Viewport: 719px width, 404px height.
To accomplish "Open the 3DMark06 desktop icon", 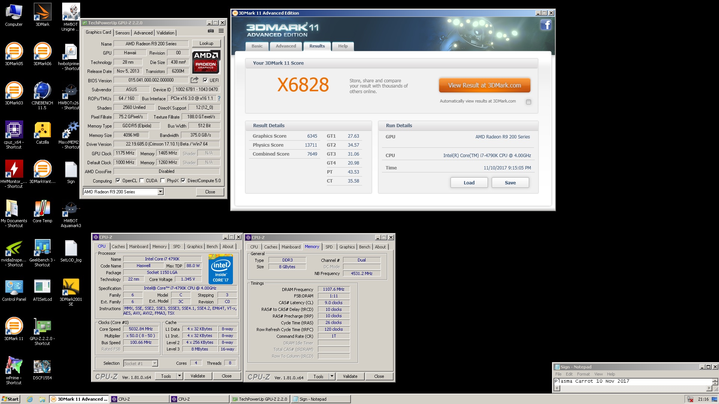I will [42, 54].
